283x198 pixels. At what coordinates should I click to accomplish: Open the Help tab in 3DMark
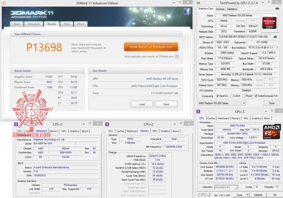[x=66, y=24]
